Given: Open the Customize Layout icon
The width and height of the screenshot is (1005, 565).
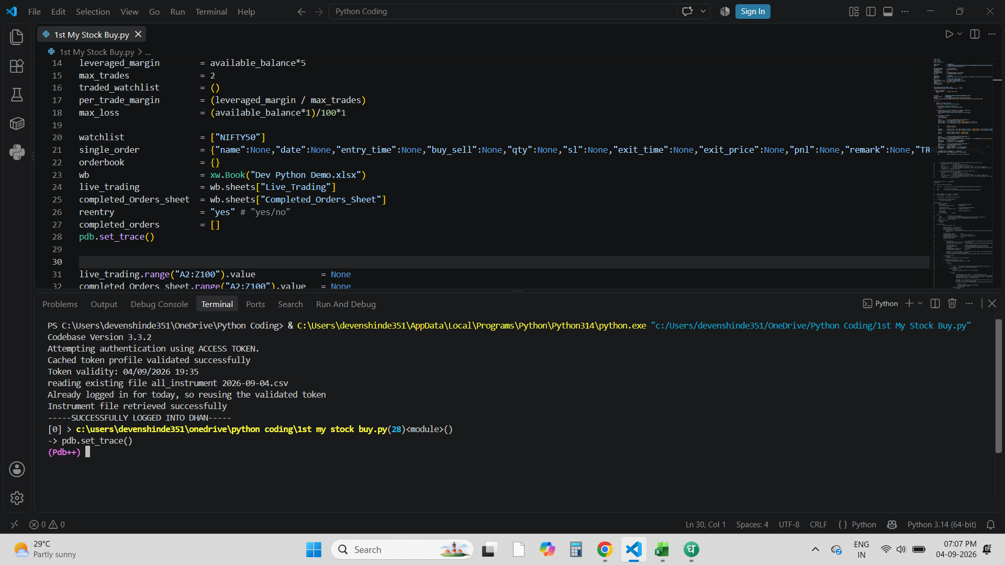Looking at the screenshot, I should [854, 12].
